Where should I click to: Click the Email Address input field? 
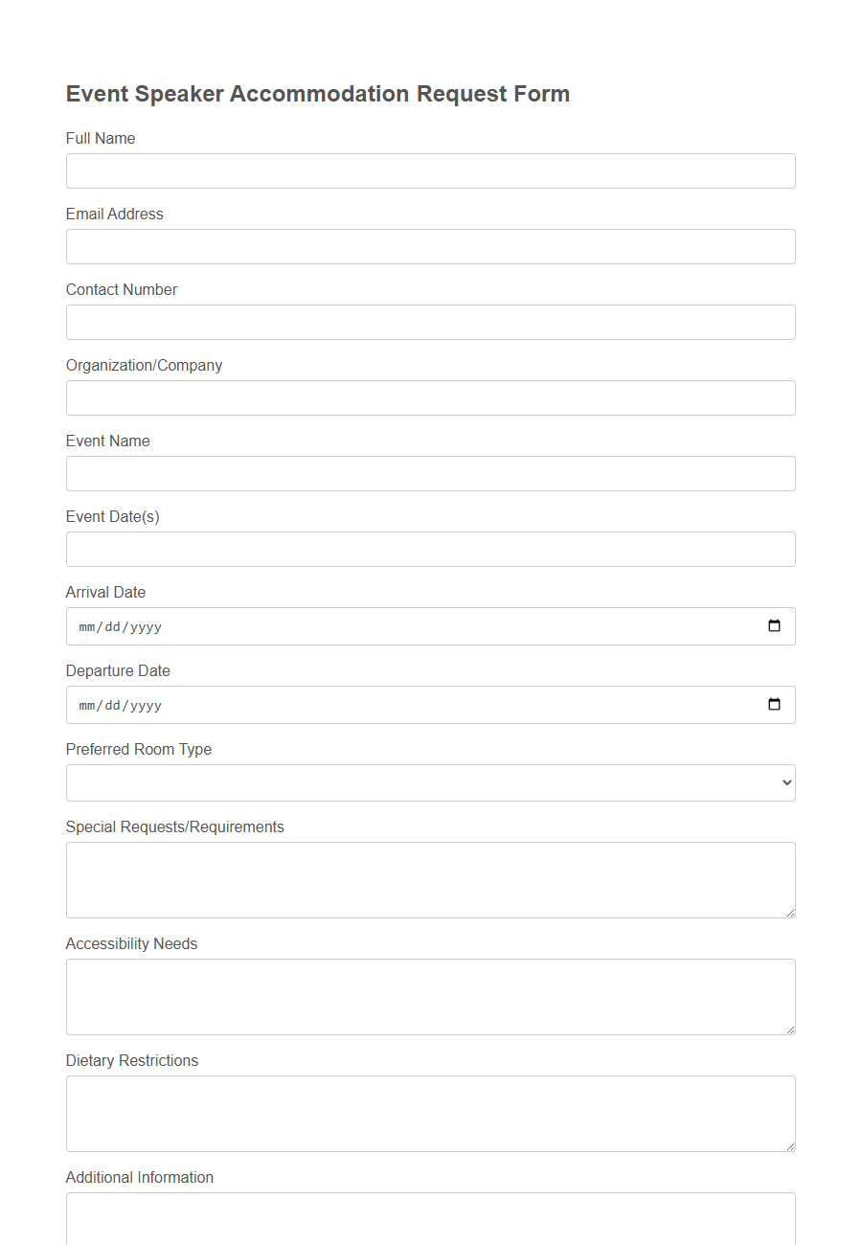(431, 246)
